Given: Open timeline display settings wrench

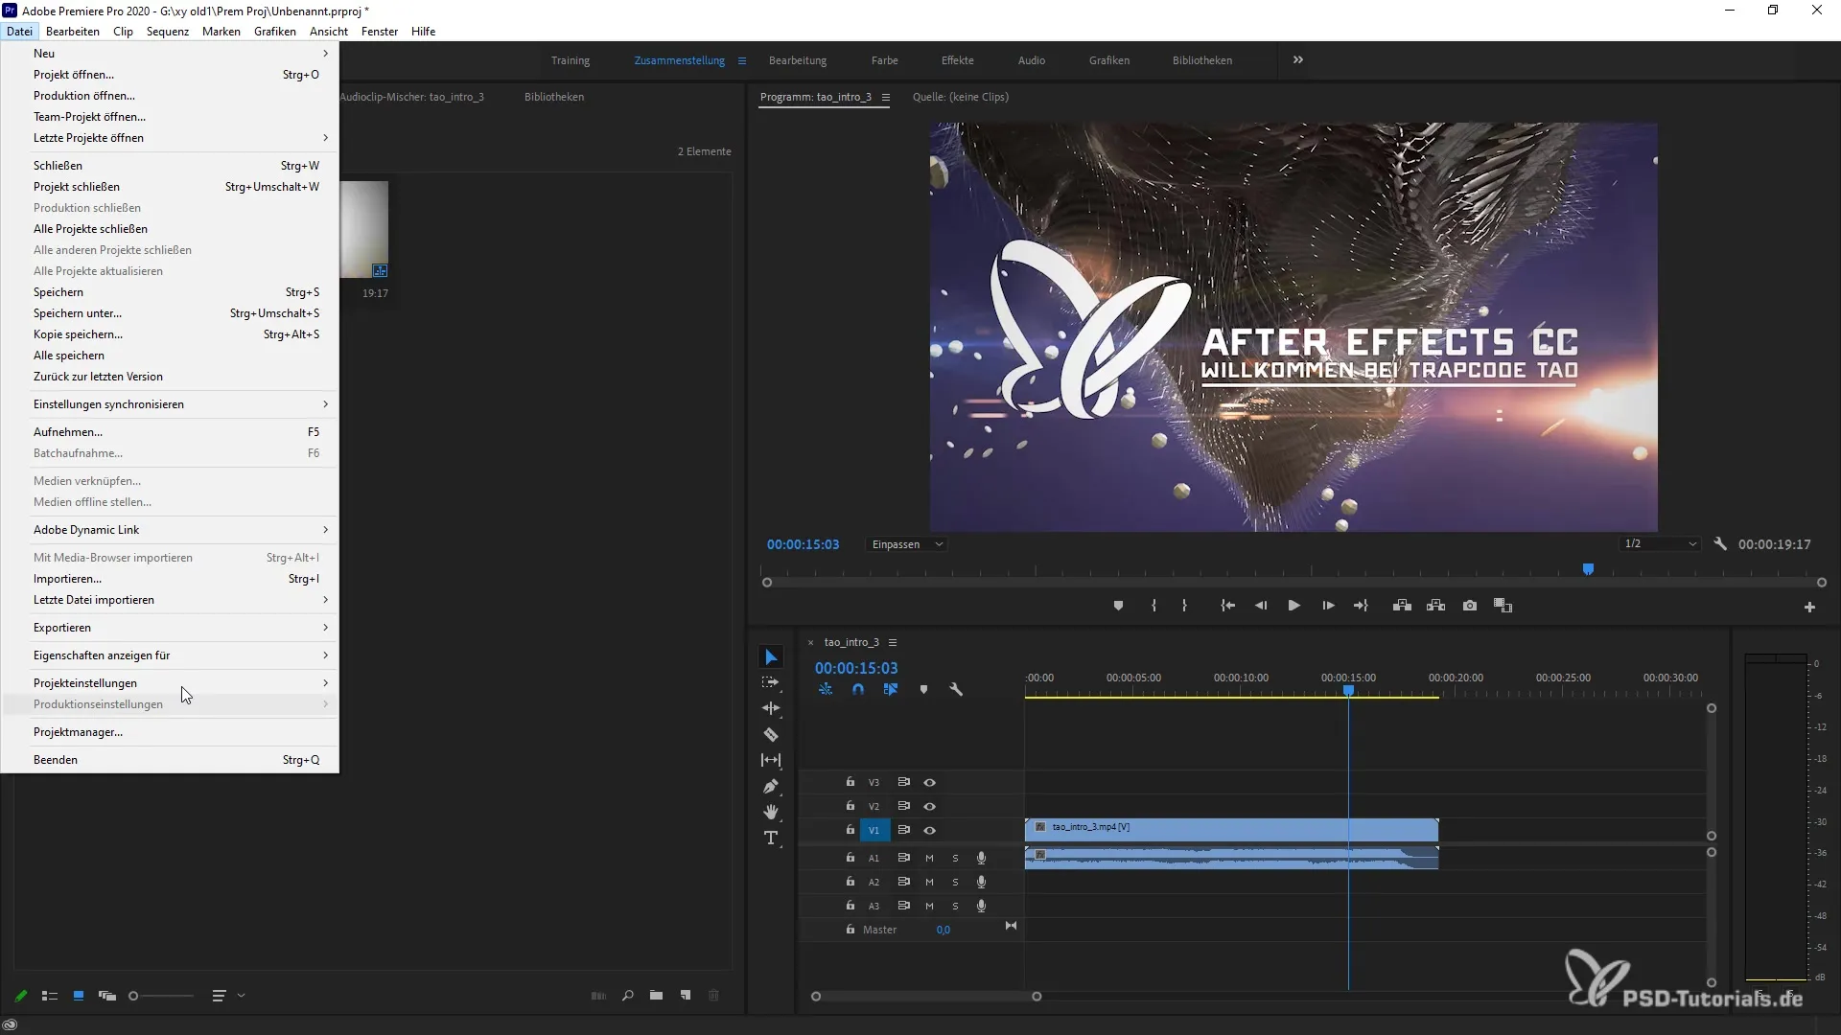Looking at the screenshot, I should pos(956,689).
